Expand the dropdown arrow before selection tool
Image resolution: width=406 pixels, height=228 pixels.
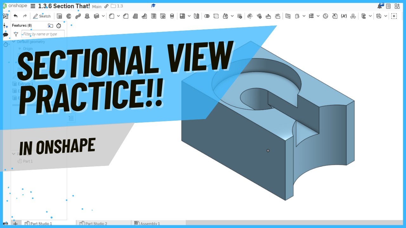point(386,16)
